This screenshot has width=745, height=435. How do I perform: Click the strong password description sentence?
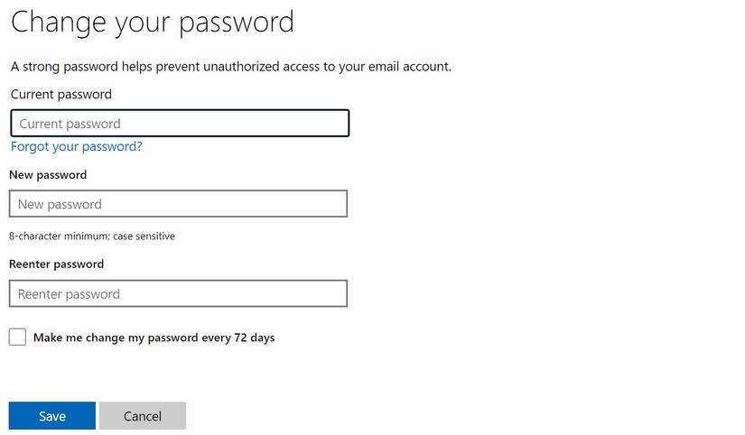[231, 67]
